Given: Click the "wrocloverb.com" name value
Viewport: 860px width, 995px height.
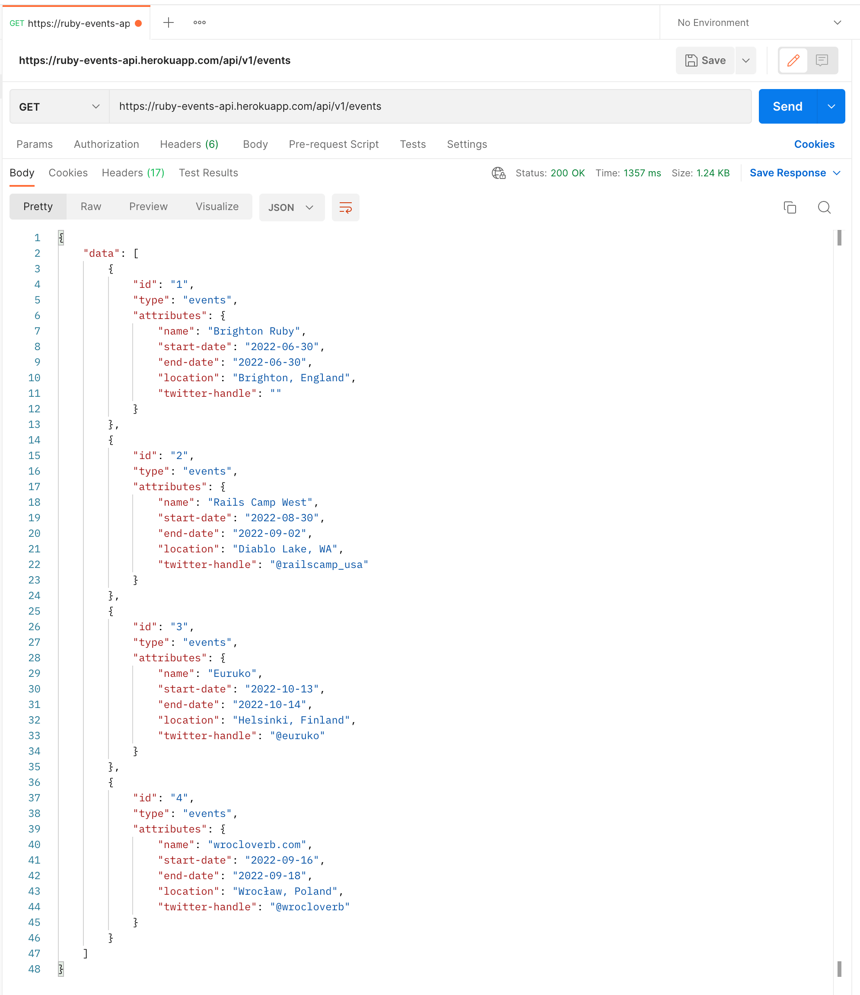Looking at the screenshot, I should pyautogui.click(x=257, y=845).
